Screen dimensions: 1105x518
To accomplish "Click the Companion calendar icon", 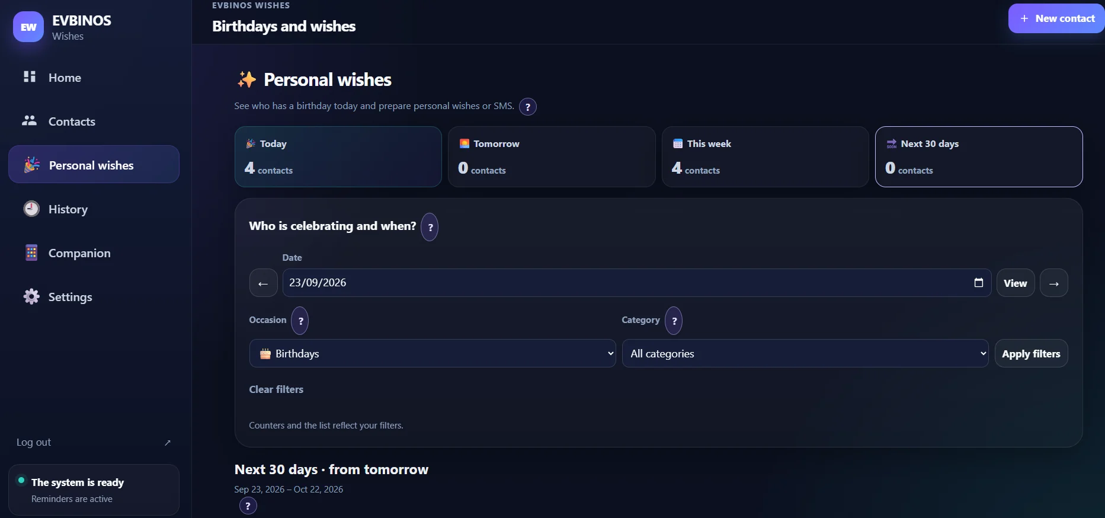I will coord(31,252).
